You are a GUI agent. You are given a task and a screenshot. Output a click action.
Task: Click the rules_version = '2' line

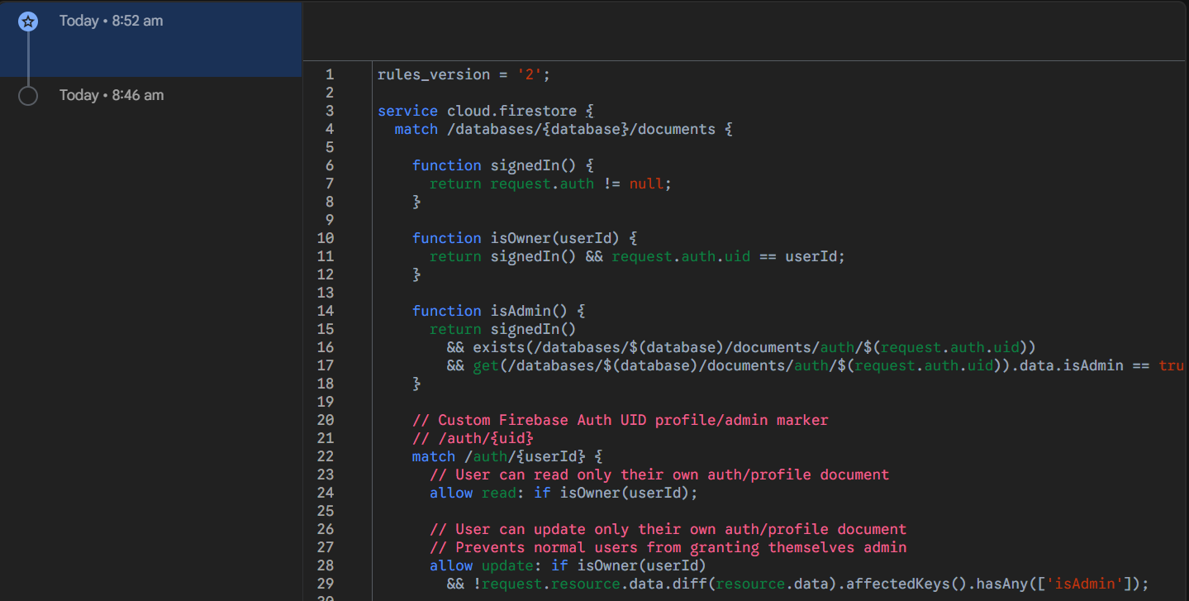point(464,74)
